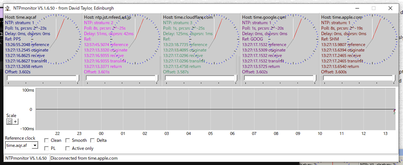Image resolution: width=403 pixels, height=165 pixels.
Task: Click the NTPmonitor app icon in title bar
Action: [x=7, y=8]
